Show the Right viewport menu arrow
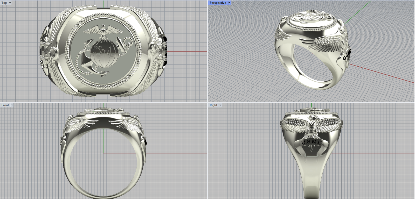Screen dimensions: 415x200 220,105
